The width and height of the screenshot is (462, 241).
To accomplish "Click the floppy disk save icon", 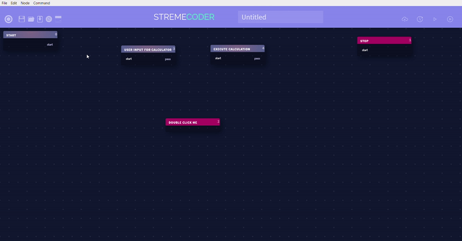I will pos(21,19).
